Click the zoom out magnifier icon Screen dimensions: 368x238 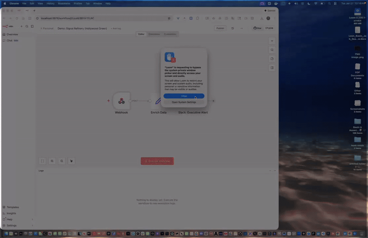(x=62, y=161)
